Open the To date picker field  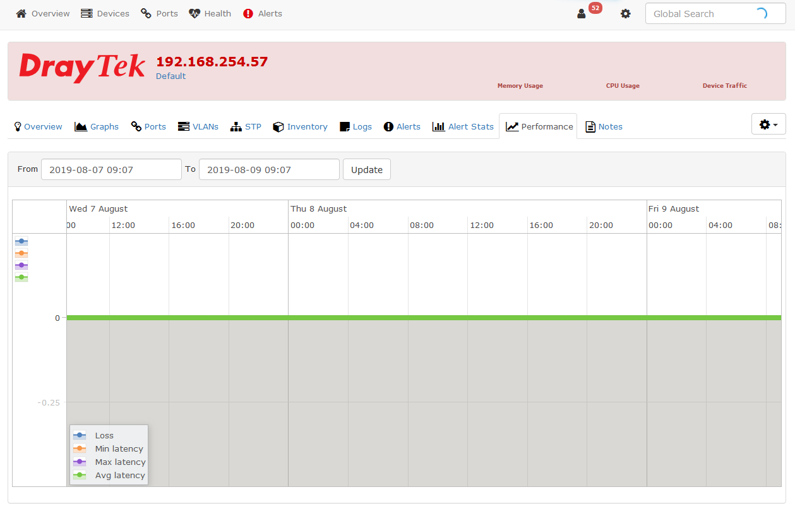pyautogui.click(x=269, y=169)
